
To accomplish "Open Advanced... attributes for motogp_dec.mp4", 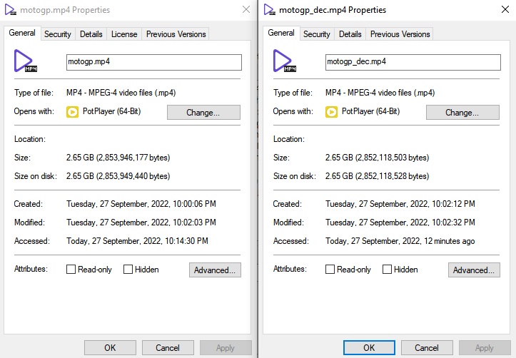I will [x=474, y=270].
